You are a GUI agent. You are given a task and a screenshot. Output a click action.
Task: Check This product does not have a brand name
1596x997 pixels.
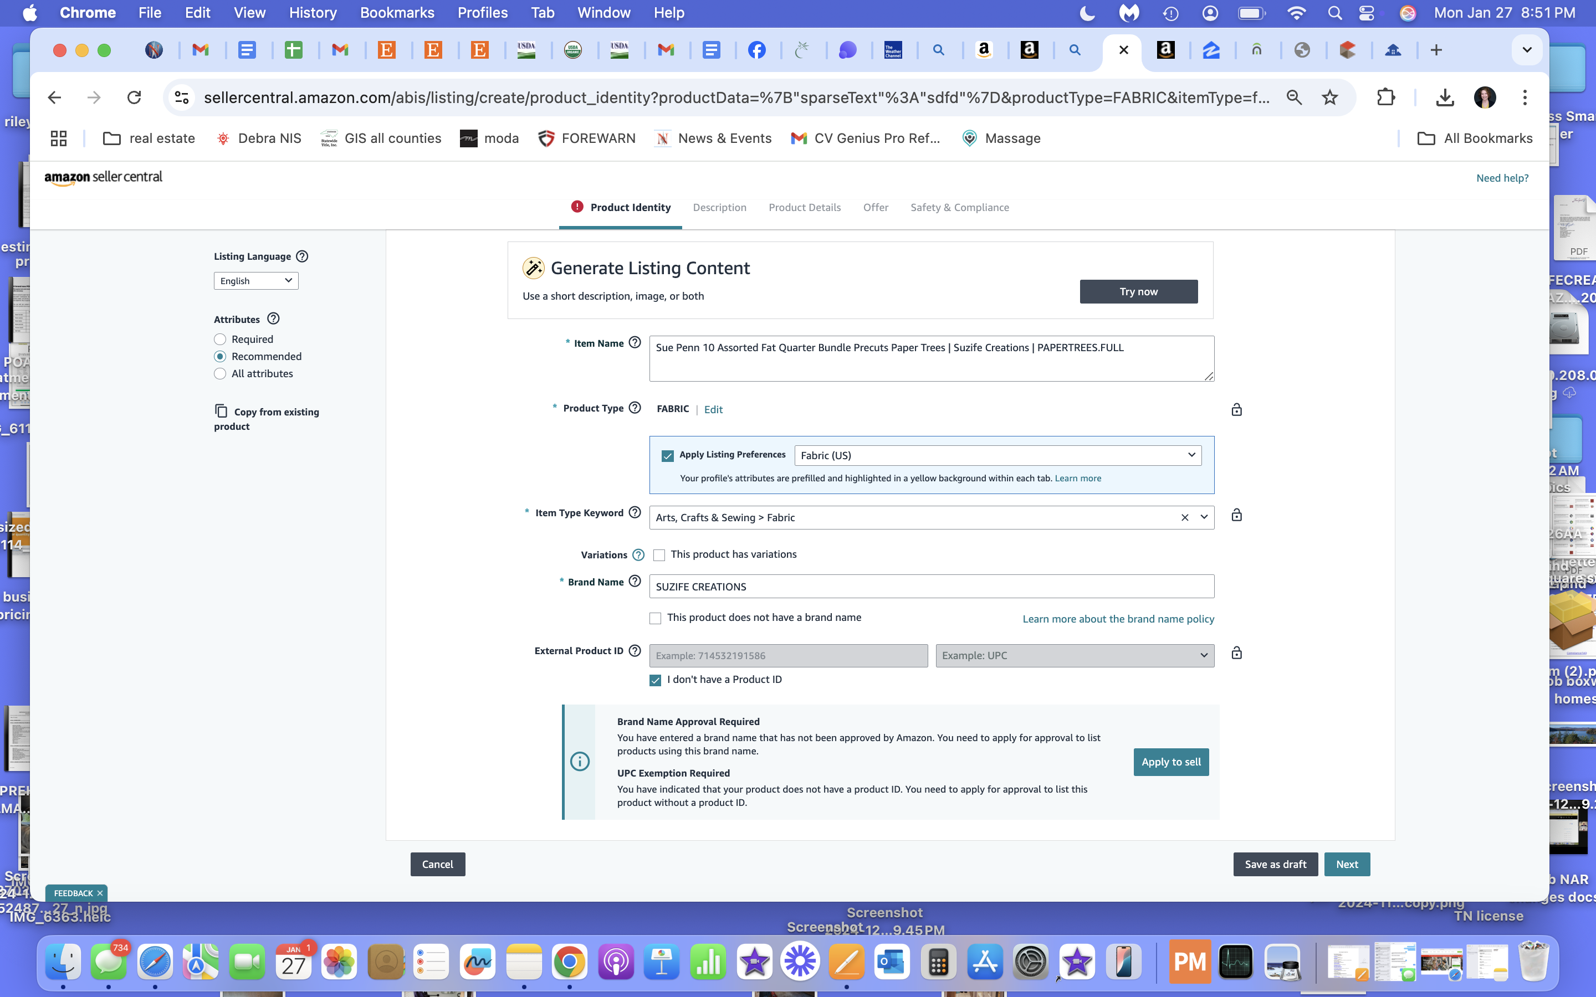click(x=655, y=618)
